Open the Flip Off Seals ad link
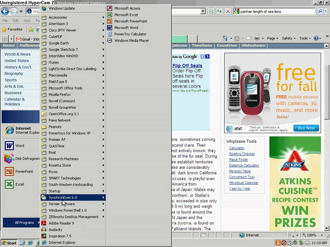Screen dimensions: 330x247 [187, 66]
